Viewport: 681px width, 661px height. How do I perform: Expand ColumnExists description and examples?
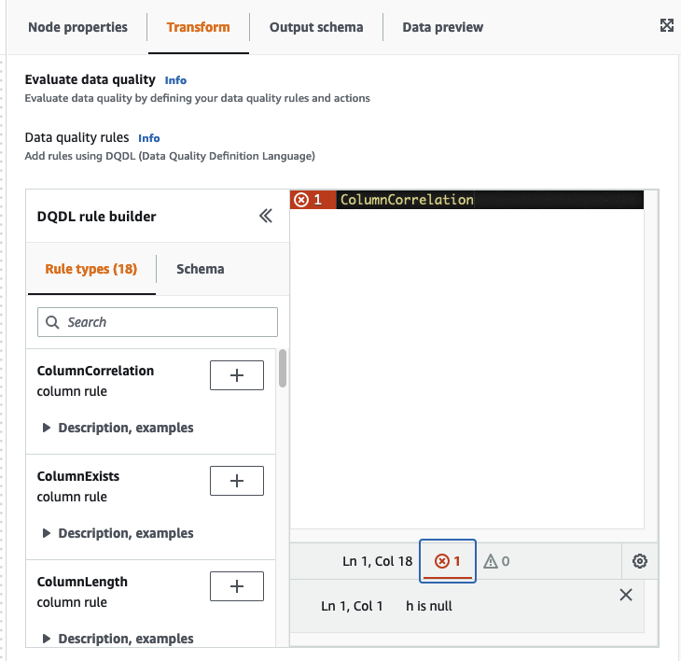118,533
